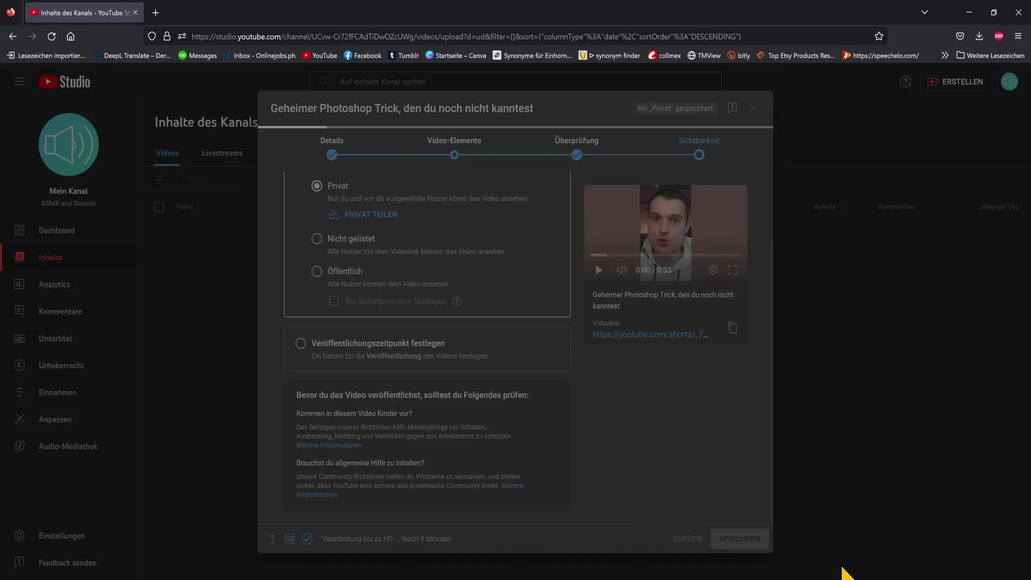Switch to the Videos tab
The height and width of the screenshot is (580, 1031).
point(168,153)
